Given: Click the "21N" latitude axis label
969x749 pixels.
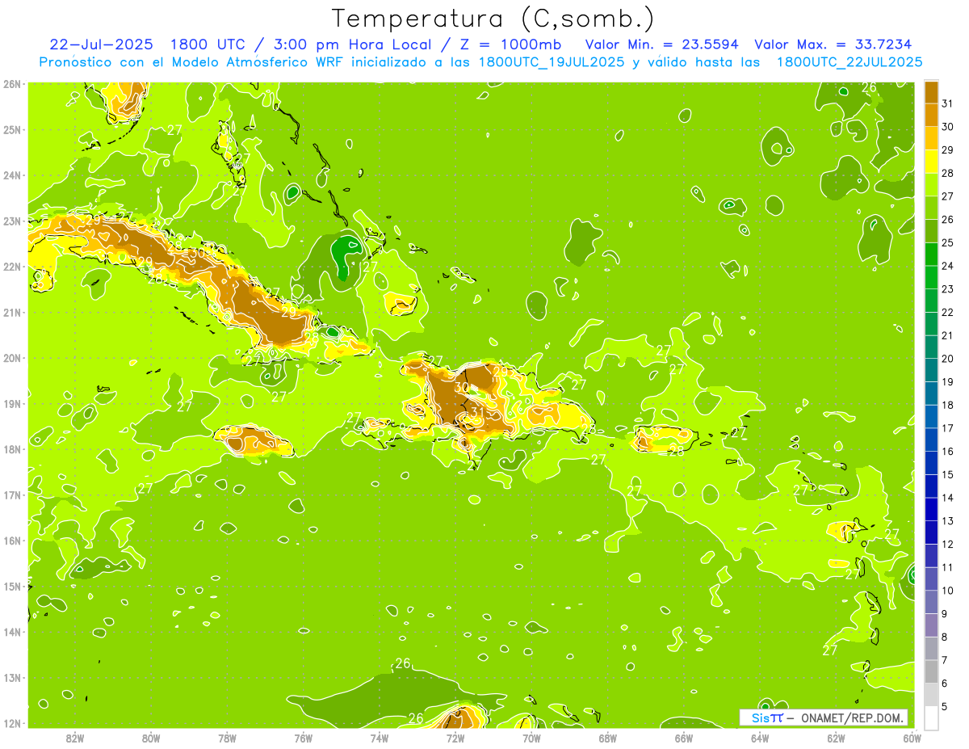Looking at the screenshot, I should [x=11, y=312].
